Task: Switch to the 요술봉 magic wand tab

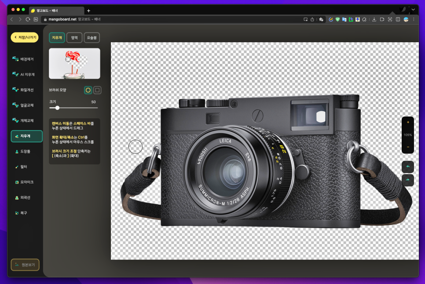Action: (92, 38)
